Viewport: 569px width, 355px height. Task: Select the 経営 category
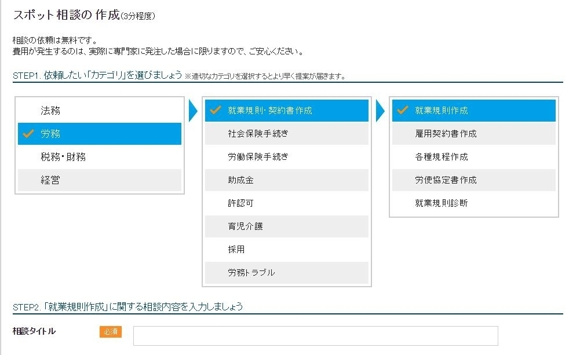(100, 180)
